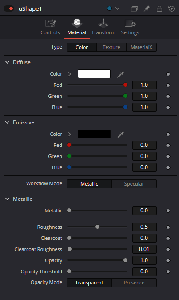Switch to the Controls tab

coord(50,27)
